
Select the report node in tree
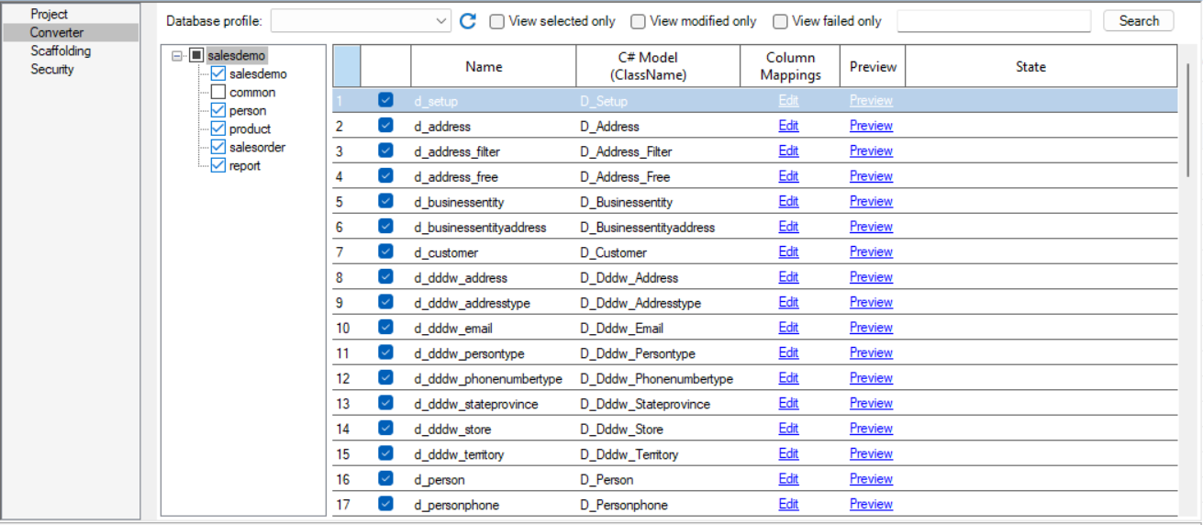click(x=245, y=166)
